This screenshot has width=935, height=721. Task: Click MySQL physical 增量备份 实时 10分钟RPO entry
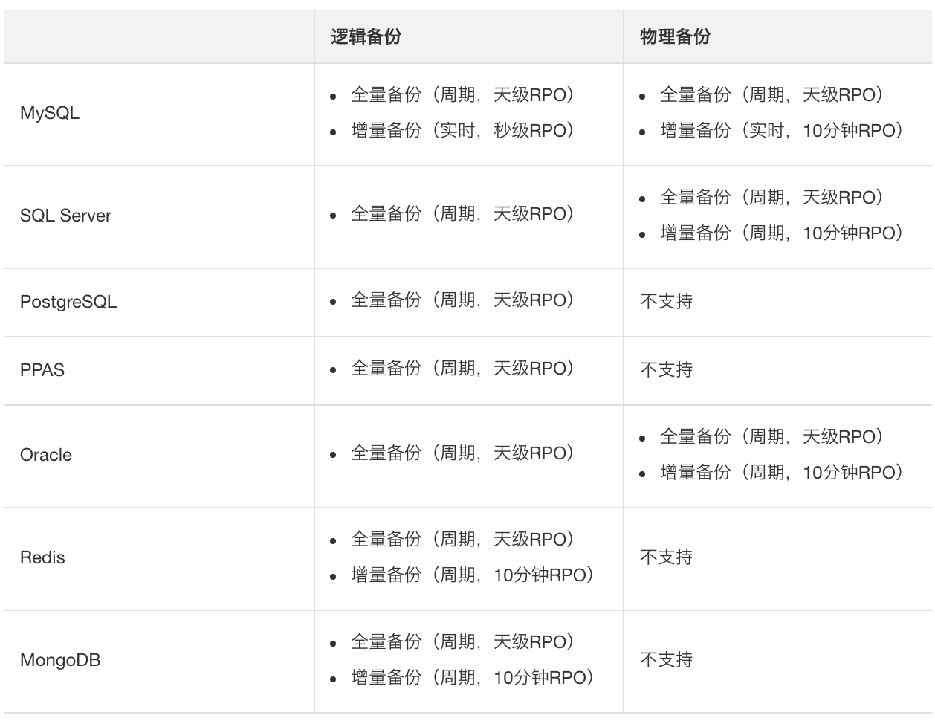[782, 131]
